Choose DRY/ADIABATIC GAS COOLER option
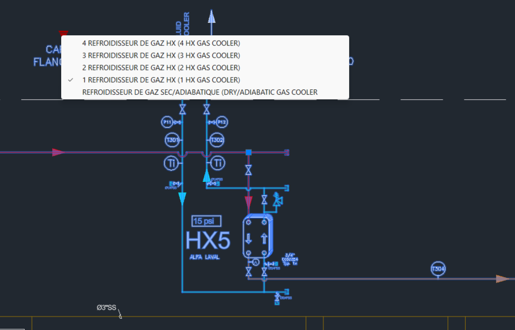 (x=205, y=92)
